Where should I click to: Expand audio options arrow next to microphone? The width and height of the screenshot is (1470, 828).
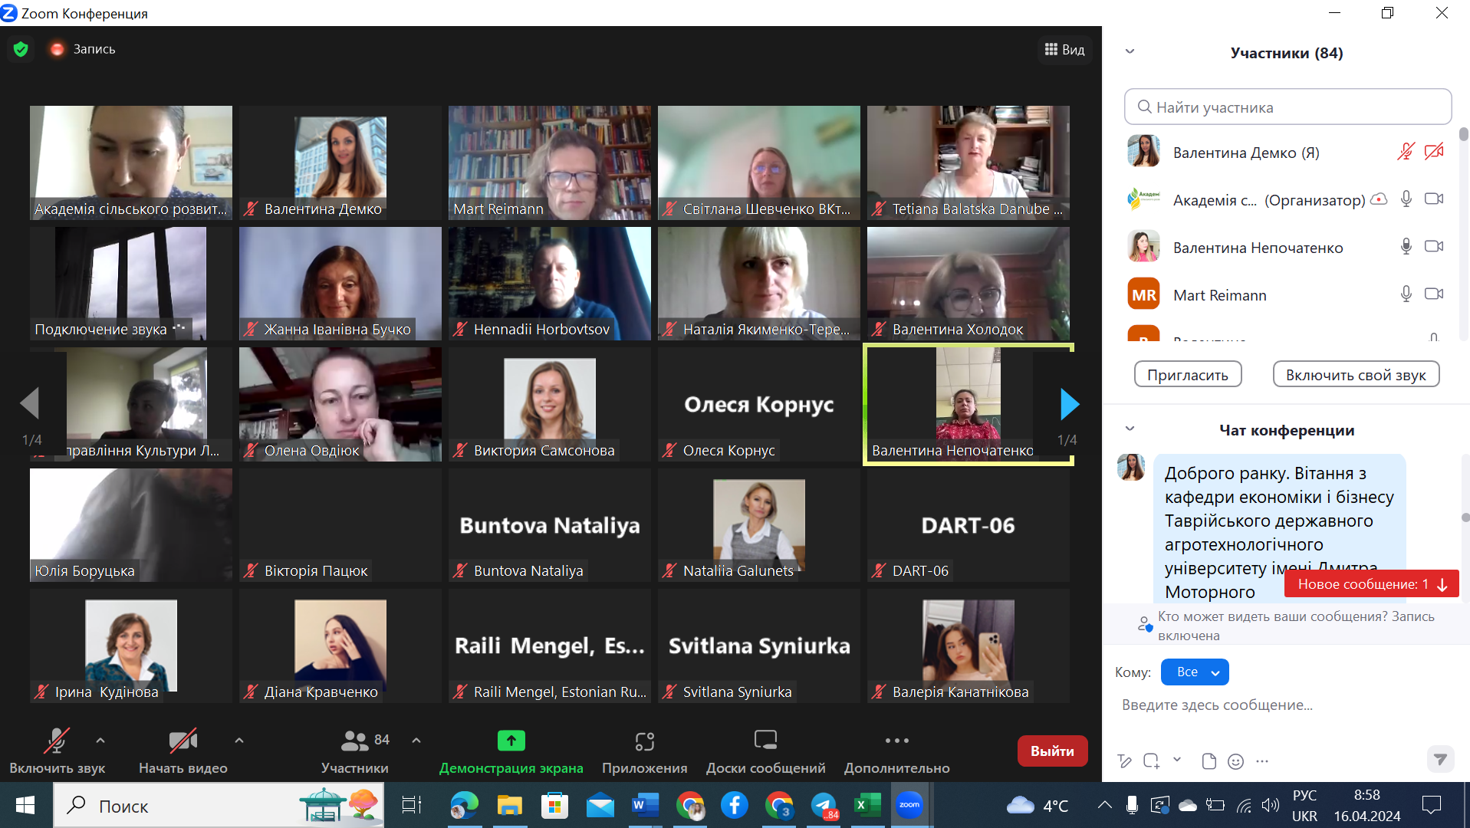100,741
